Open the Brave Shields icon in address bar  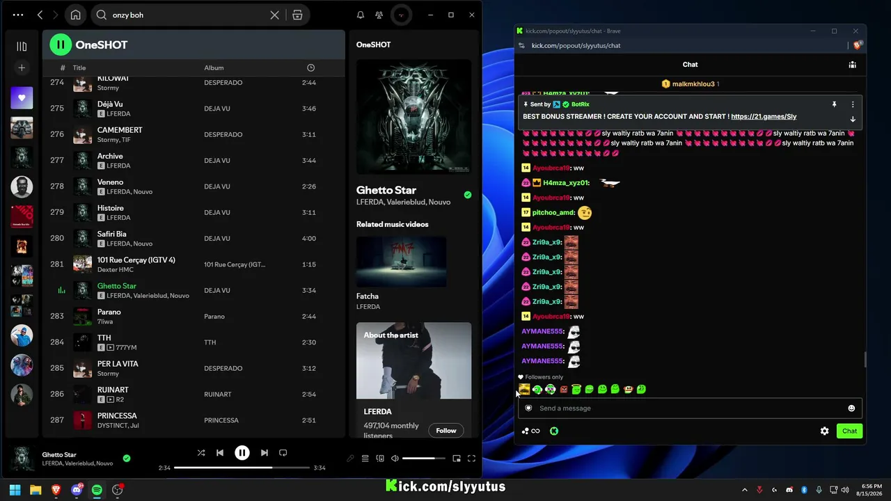point(859,45)
